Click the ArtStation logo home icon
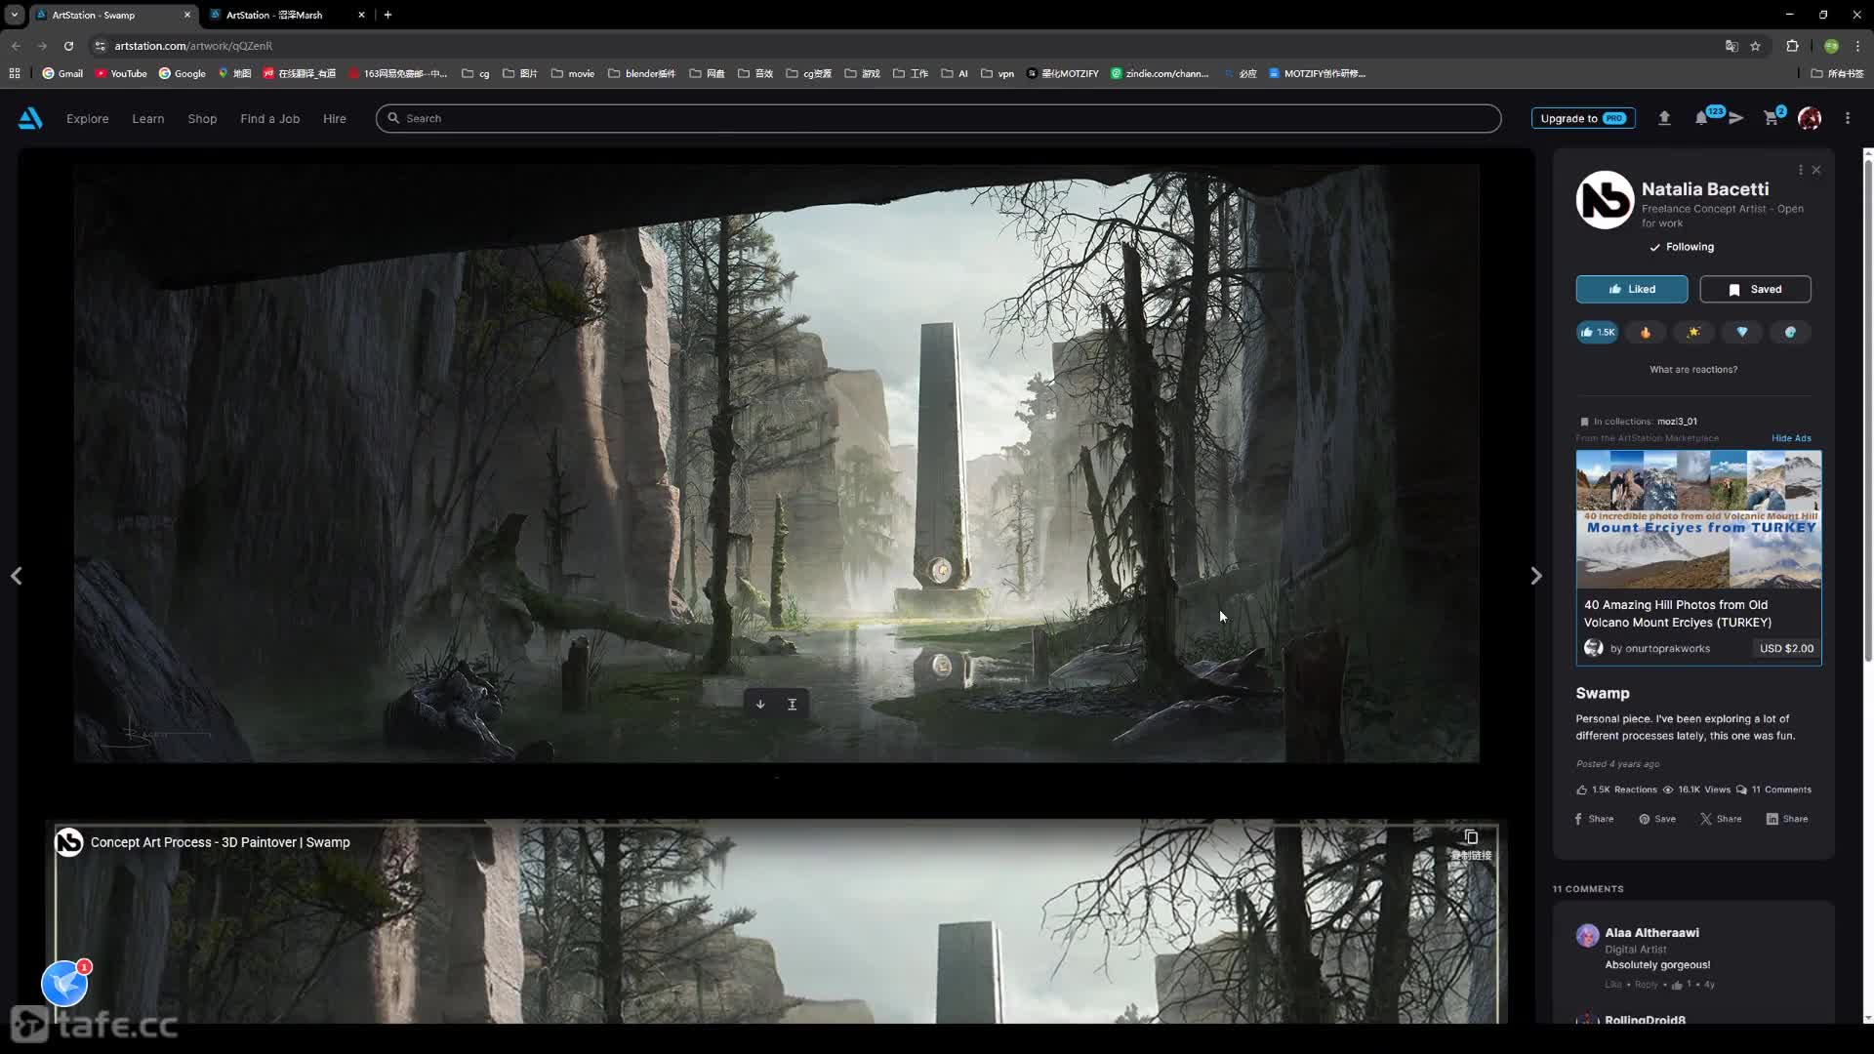Image resolution: width=1874 pixels, height=1054 pixels. pyautogui.click(x=30, y=118)
